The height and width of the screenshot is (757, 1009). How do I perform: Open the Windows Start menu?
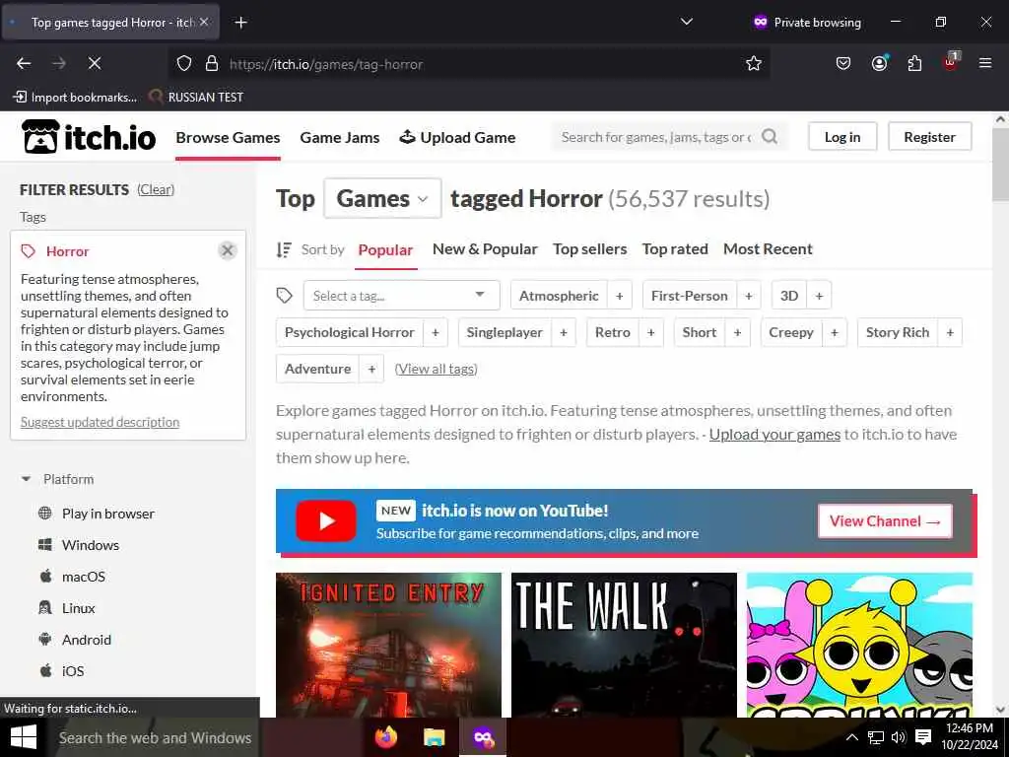24,737
